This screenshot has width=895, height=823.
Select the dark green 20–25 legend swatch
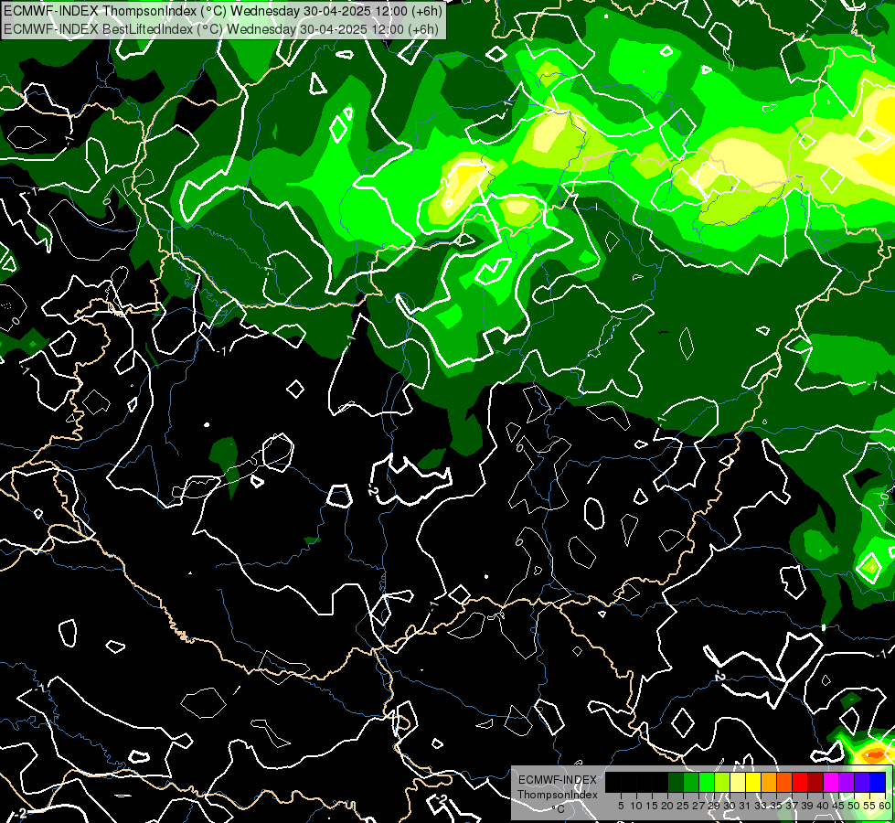pos(676,782)
